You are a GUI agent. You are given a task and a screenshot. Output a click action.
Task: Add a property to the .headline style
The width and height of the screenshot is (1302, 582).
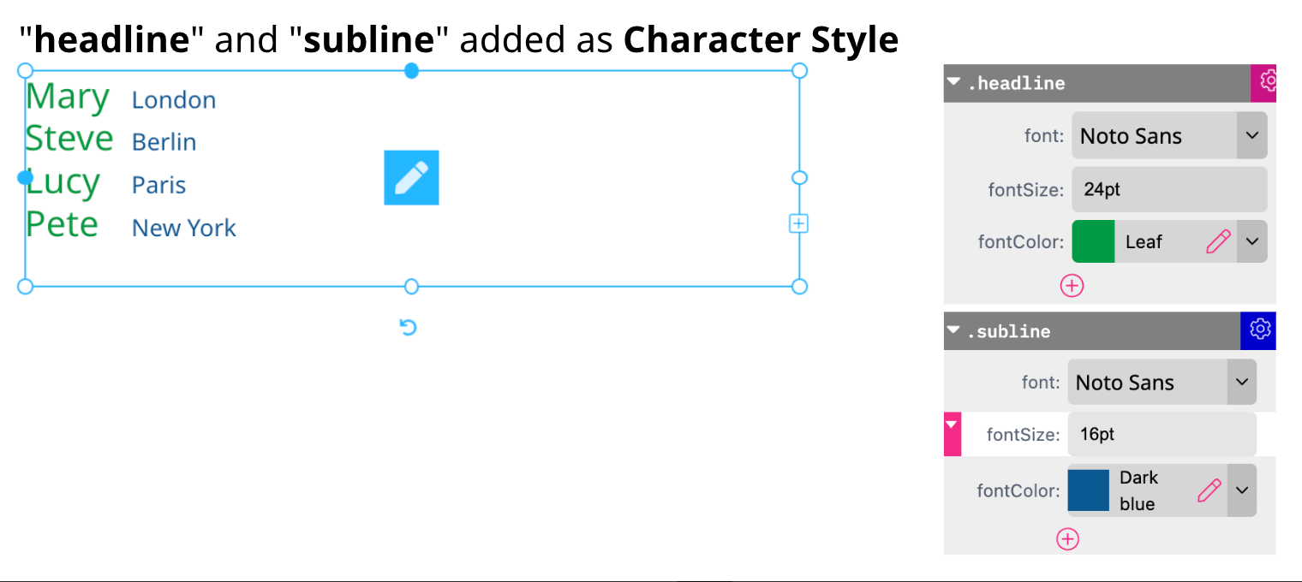point(1072,285)
